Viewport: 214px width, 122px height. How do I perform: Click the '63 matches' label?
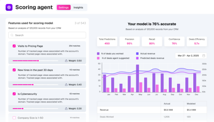(x=75, y=94)
